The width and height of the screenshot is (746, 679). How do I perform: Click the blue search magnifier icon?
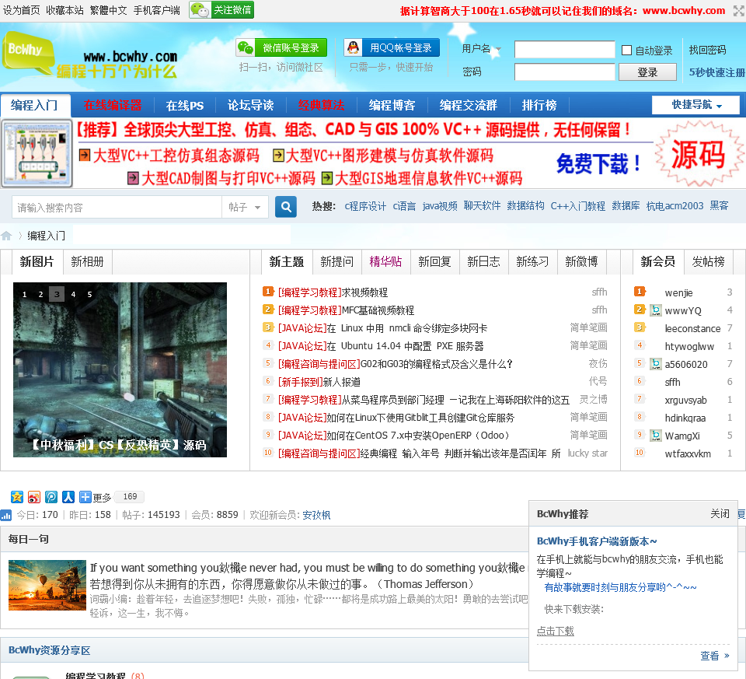286,207
